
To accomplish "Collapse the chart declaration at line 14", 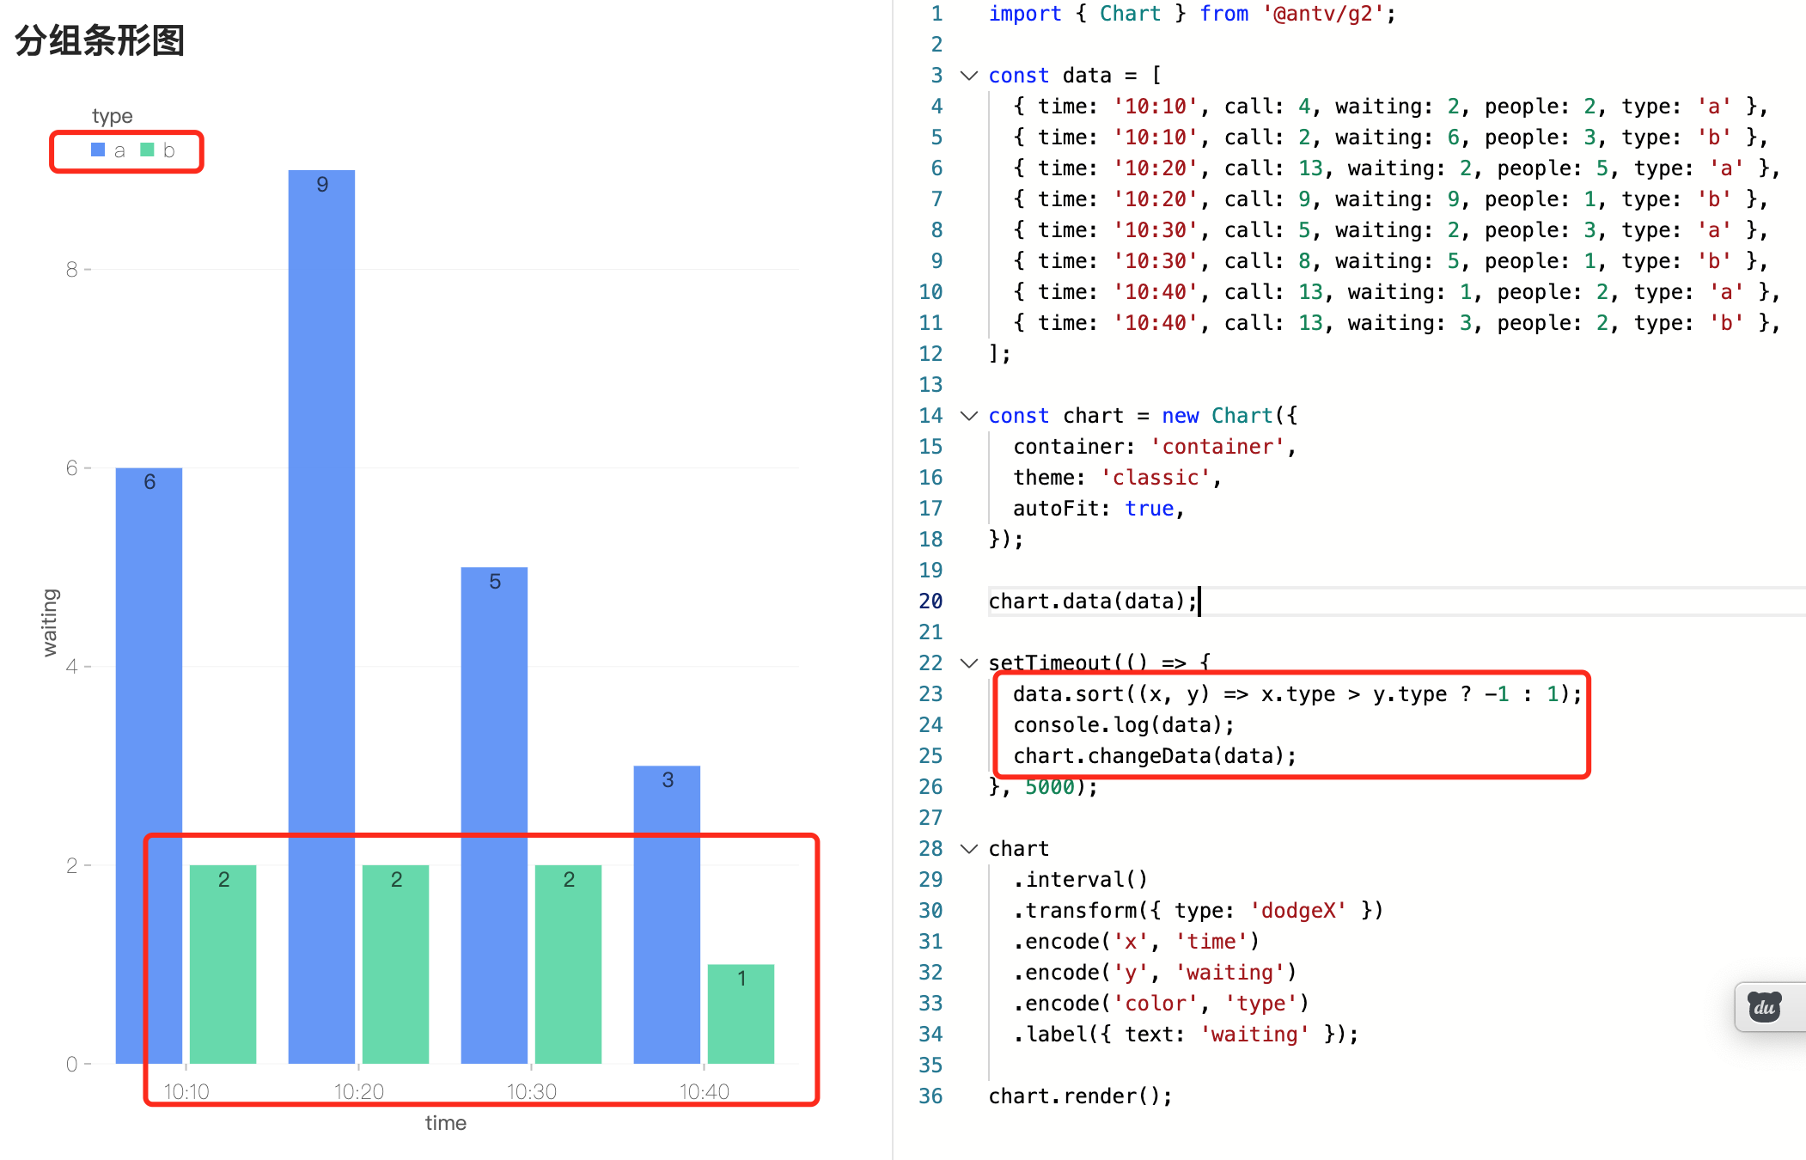I will 968,416.
